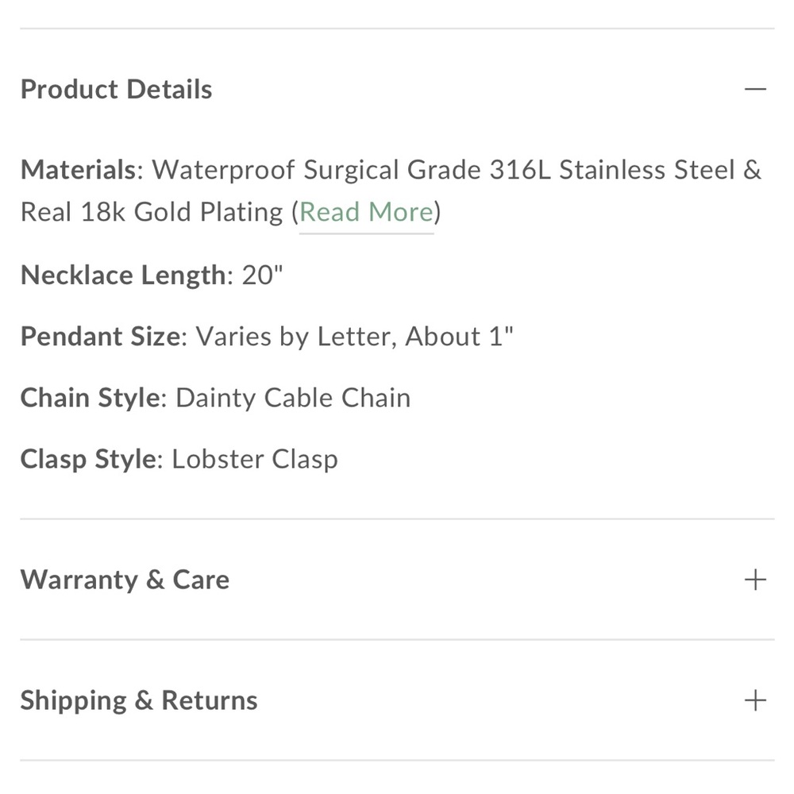
Task: Click the Necklace Length label
Action: point(123,275)
